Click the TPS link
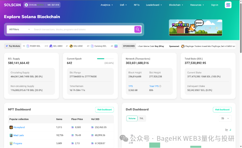 click(x=131, y=86)
